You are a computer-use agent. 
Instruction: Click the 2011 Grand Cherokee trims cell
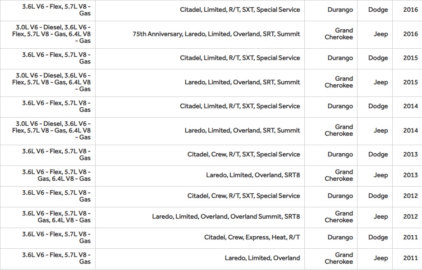(x=262, y=258)
